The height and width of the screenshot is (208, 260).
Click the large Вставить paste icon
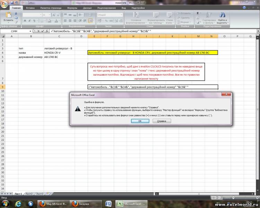pos(8,15)
